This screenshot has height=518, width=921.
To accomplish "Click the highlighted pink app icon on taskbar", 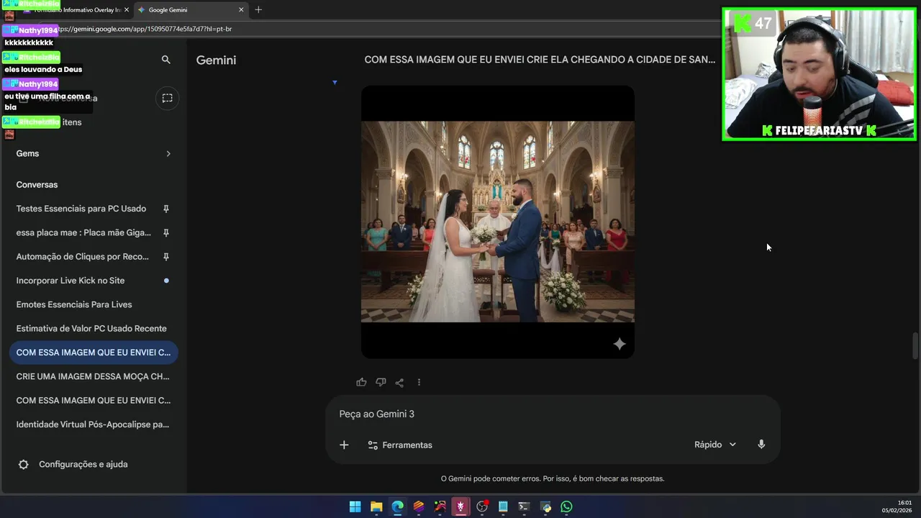I will tap(460, 506).
